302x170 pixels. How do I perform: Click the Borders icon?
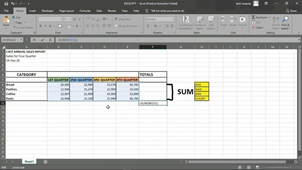click(60, 26)
